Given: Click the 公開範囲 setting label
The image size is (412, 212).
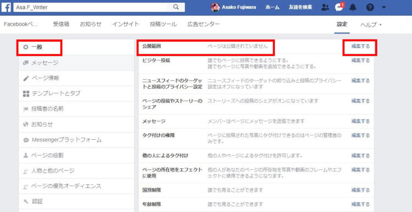Looking at the screenshot, I should pyautogui.click(x=152, y=47).
